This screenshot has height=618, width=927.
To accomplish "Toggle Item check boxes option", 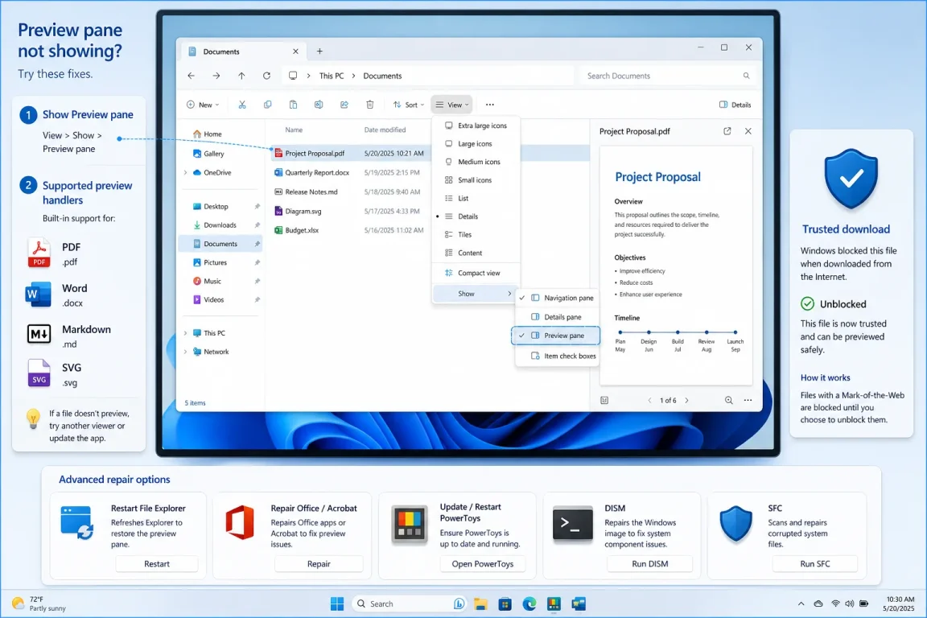I will click(x=558, y=356).
